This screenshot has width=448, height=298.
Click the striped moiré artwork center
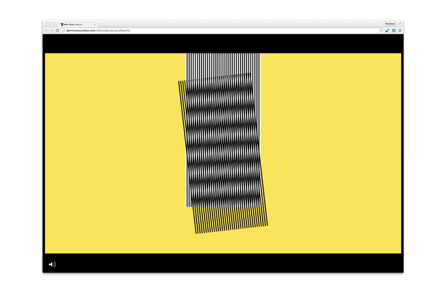click(224, 143)
